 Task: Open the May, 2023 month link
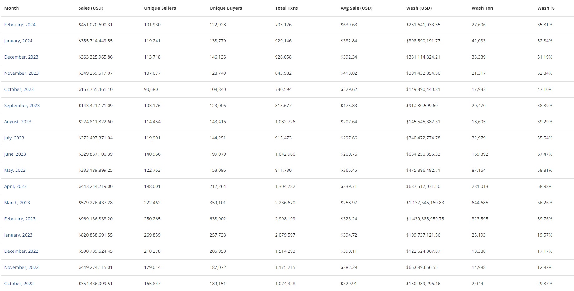pyautogui.click(x=15, y=170)
